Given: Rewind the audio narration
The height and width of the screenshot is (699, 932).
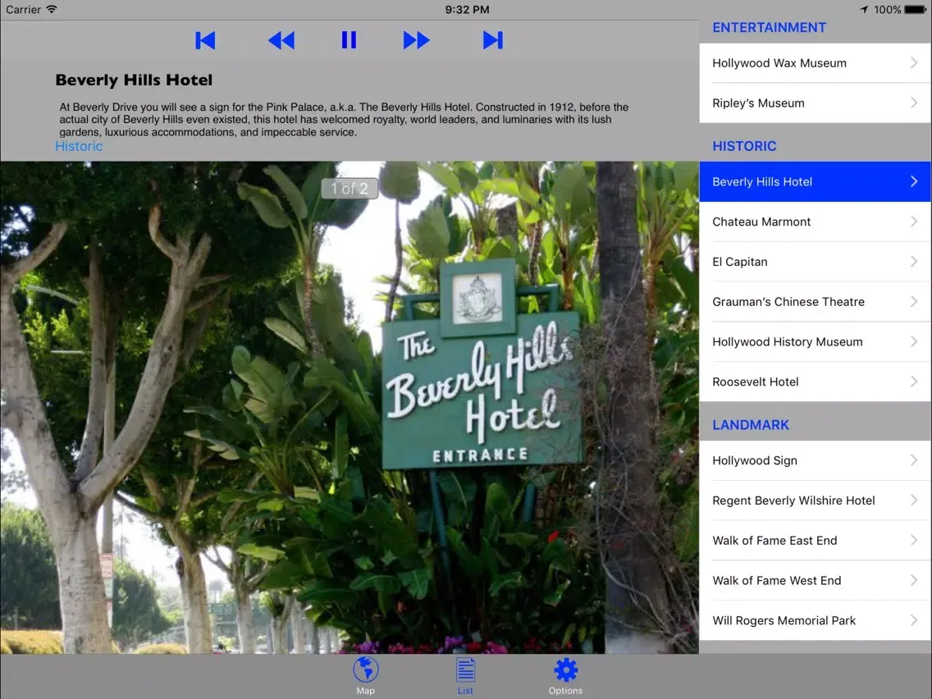Looking at the screenshot, I should (x=281, y=40).
